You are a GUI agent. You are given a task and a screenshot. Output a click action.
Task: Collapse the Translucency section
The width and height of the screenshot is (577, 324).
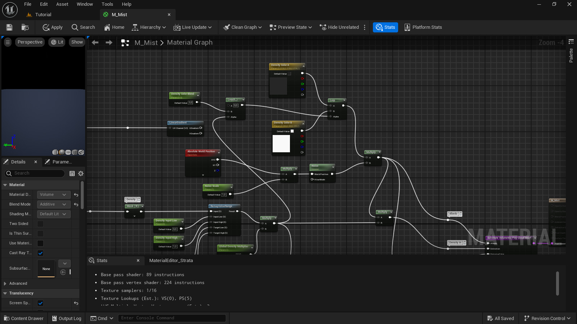5,293
